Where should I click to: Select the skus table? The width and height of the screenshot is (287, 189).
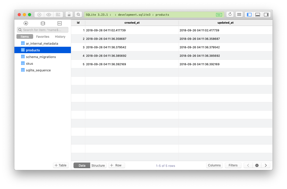[43, 63]
